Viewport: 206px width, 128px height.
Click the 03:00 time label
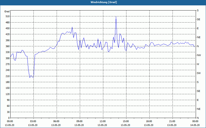click(33, 121)
